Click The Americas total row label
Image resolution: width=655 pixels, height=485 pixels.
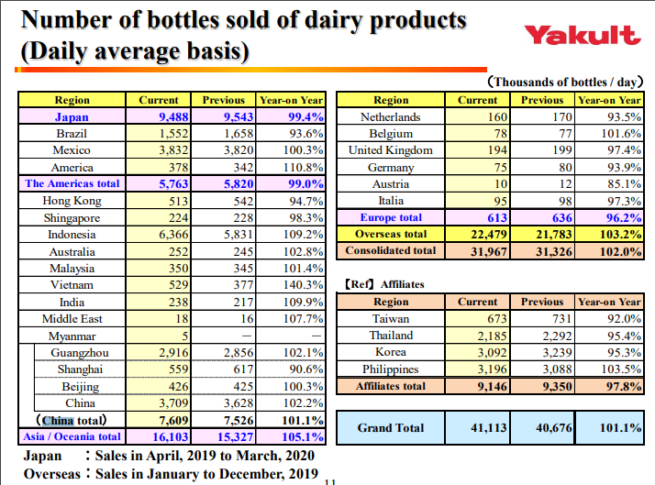tap(72, 183)
